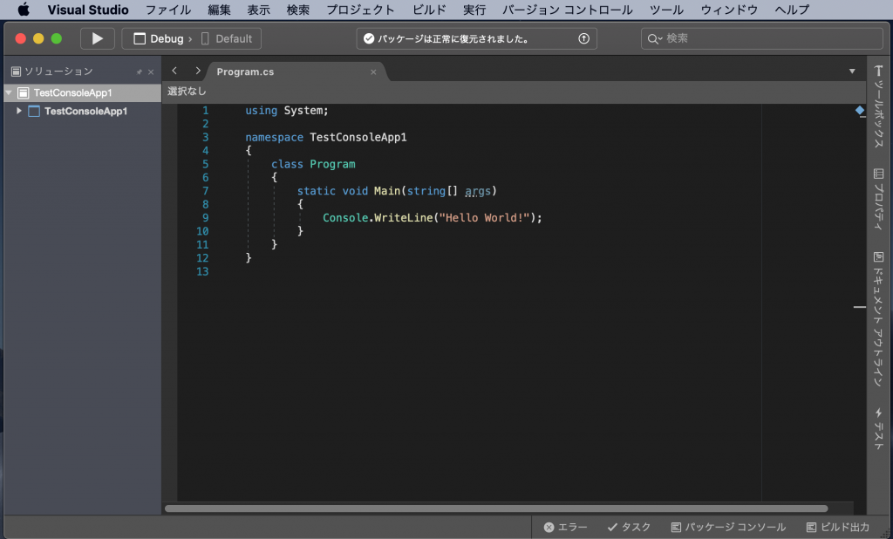Navigate forward with the right arrow

(198, 71)
